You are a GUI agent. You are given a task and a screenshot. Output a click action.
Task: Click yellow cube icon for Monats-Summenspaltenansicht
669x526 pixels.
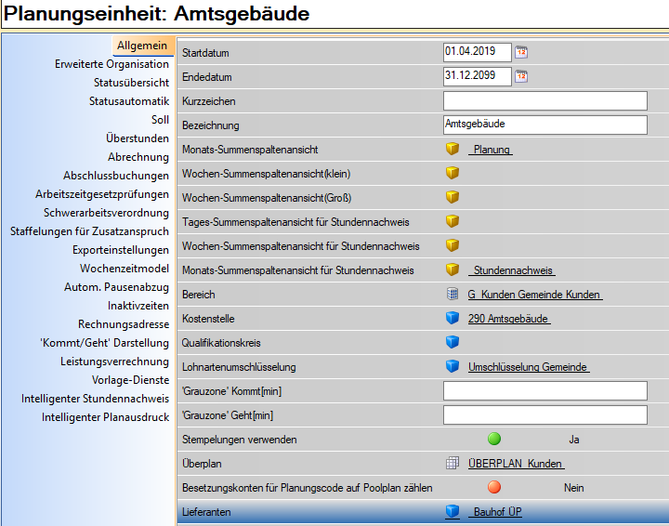click(x=453, y=150)
